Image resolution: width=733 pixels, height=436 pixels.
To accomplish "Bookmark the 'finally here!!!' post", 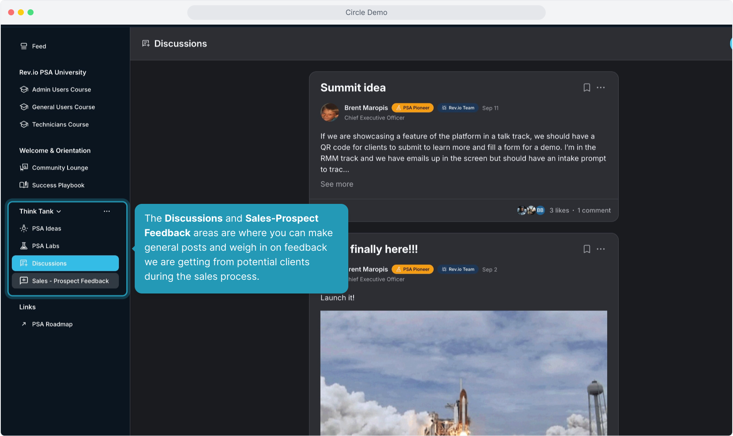I will coord(587,249).
